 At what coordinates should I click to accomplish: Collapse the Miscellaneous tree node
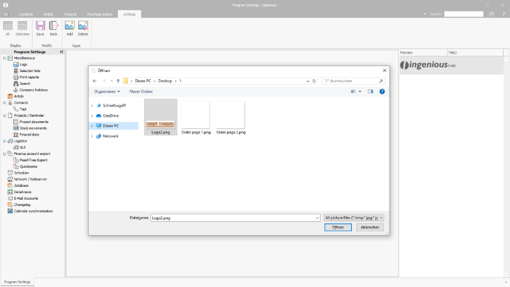click(x=4, y=58)
